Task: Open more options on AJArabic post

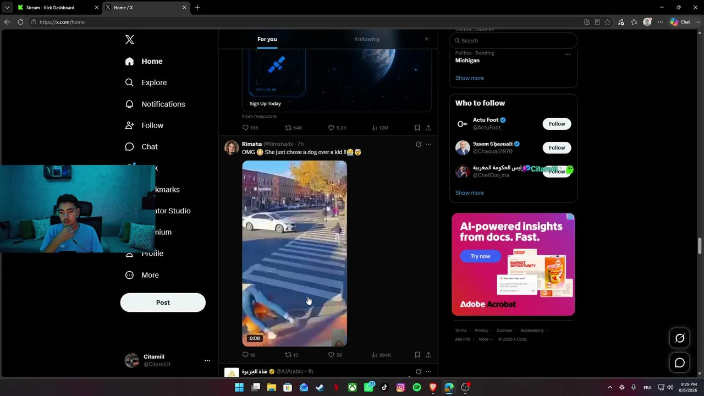Action: click(x=428, y=371)
